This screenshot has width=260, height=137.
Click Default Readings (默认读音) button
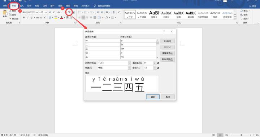(x=168, y=59)
